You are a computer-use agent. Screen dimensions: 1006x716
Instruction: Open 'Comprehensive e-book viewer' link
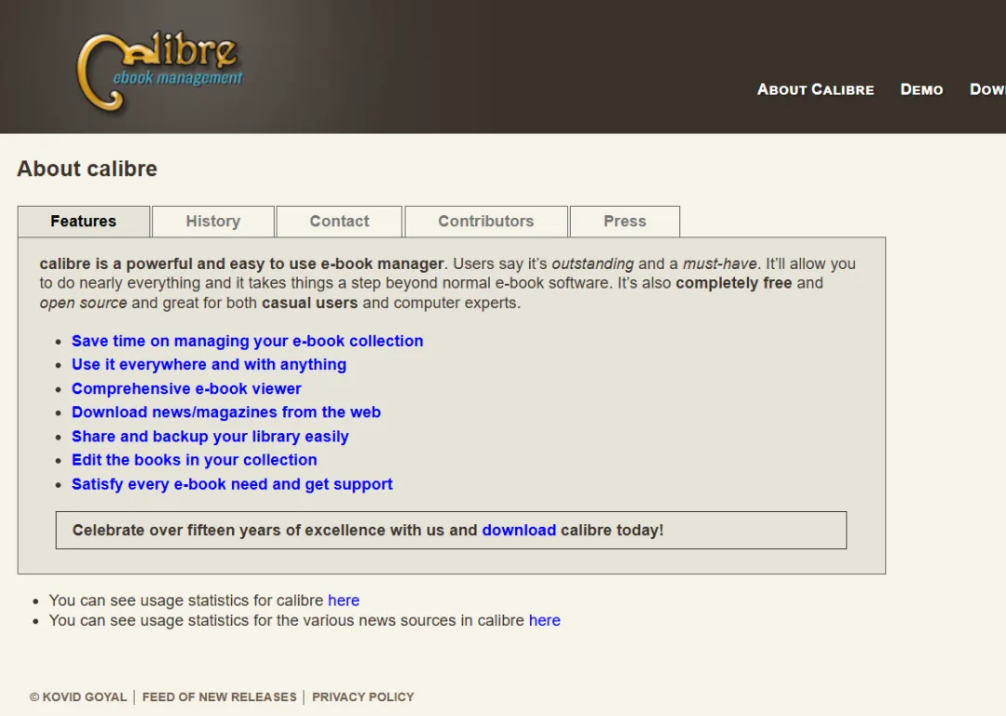click(186, 388)
